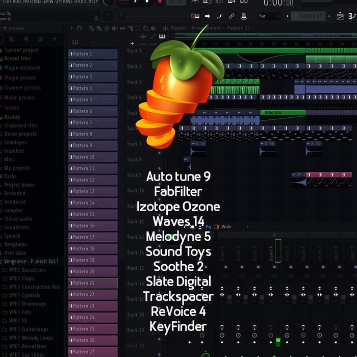Open the browser files tab icon

coord(11,39)
